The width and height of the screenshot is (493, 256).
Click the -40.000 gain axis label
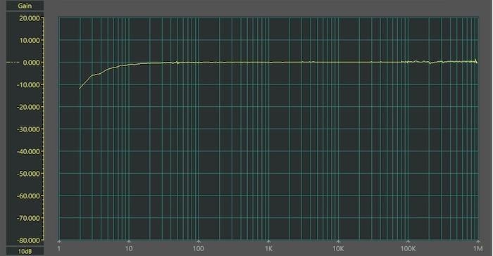tap(29, 151)
